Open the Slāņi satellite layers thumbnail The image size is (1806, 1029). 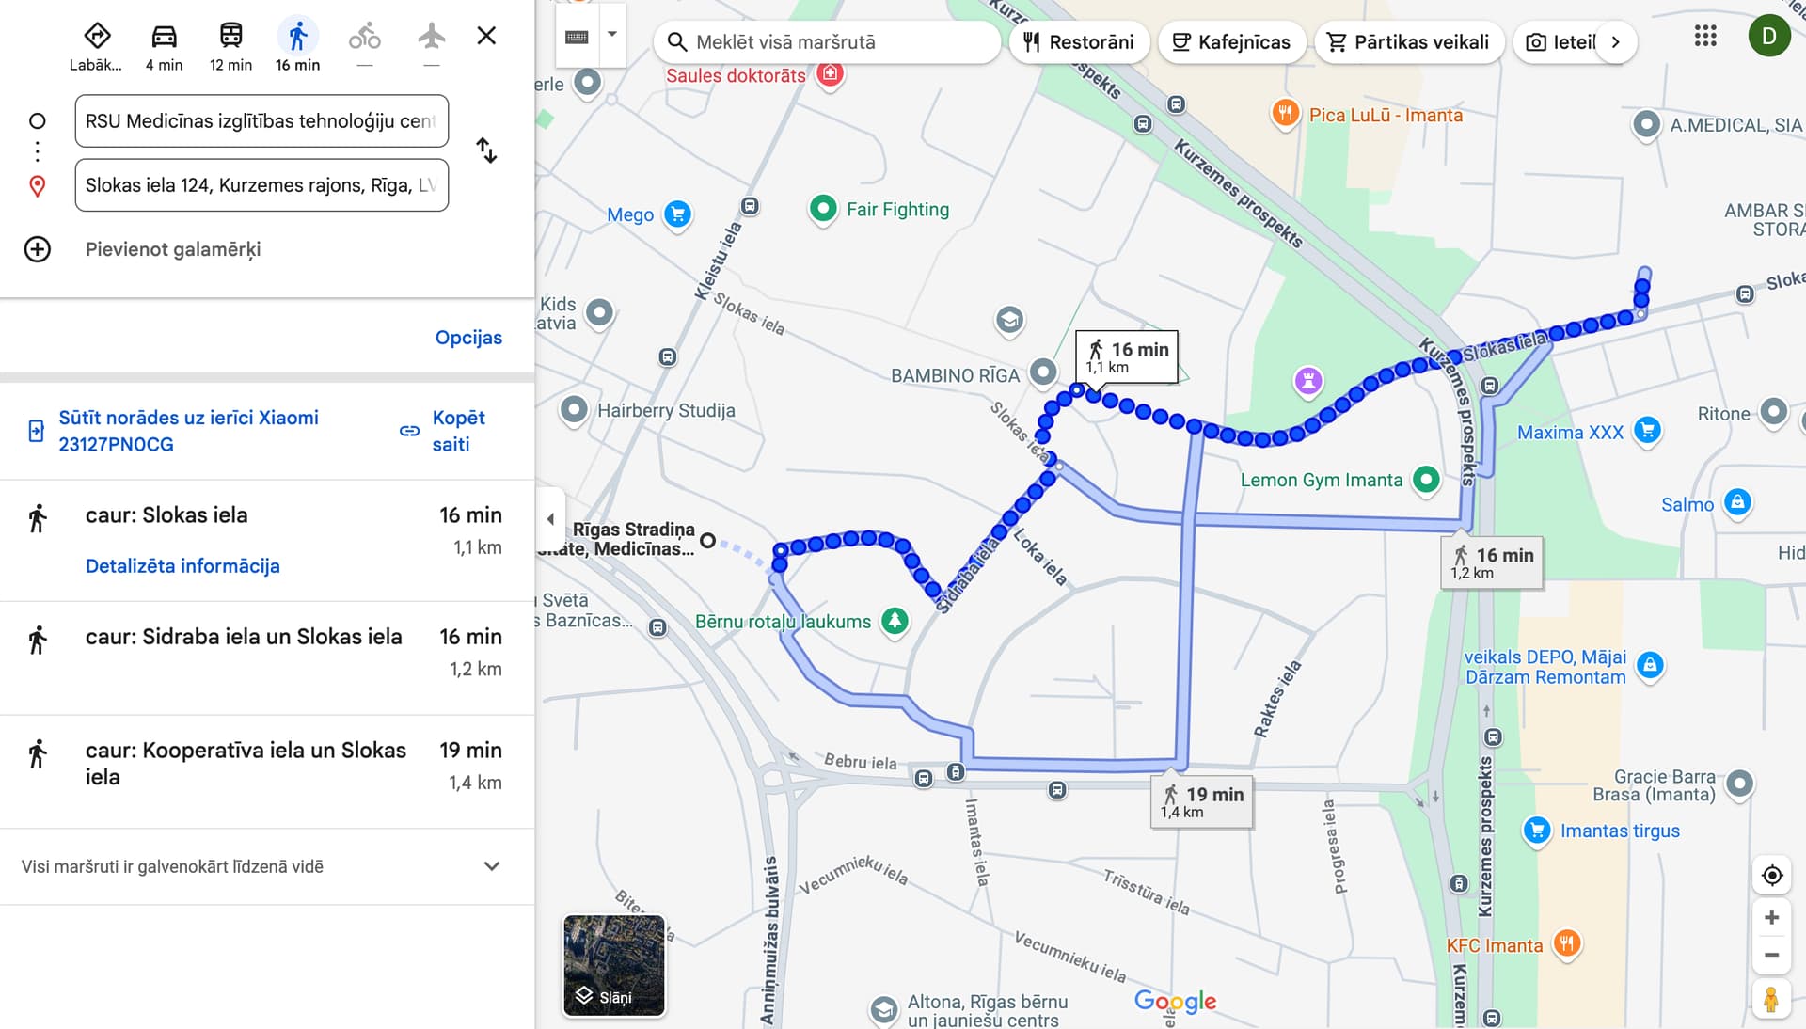(614, 966)
